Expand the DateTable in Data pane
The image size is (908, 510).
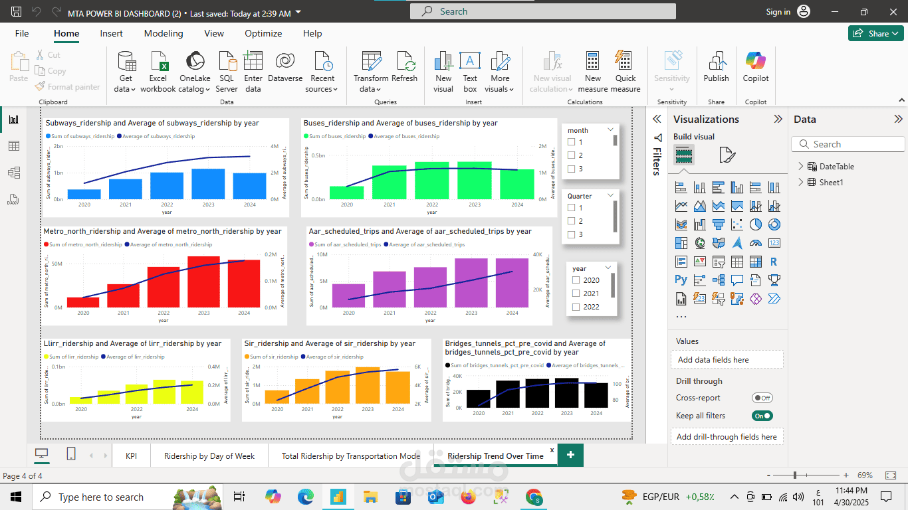point(801,167)
